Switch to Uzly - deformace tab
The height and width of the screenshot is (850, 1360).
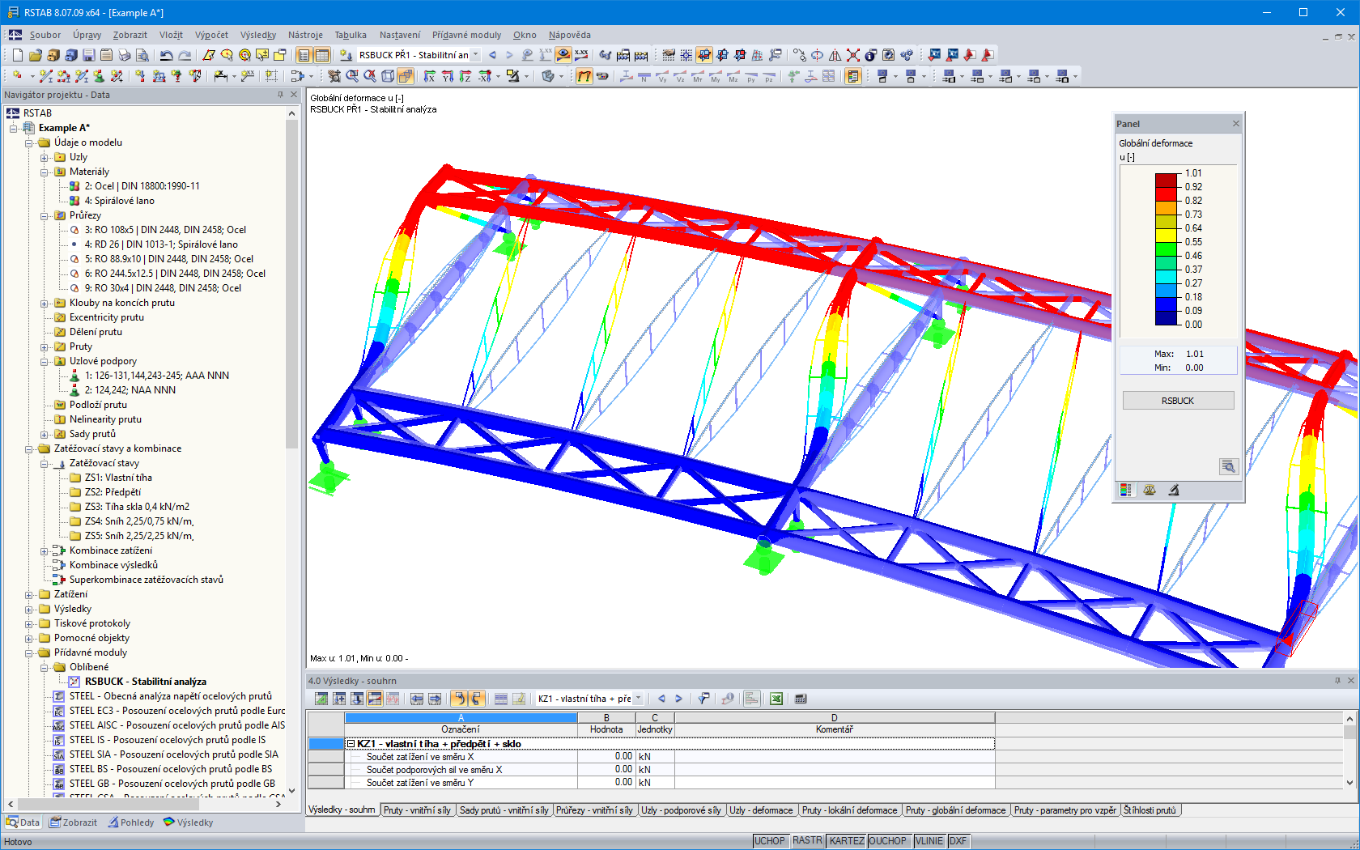[761, 810]
